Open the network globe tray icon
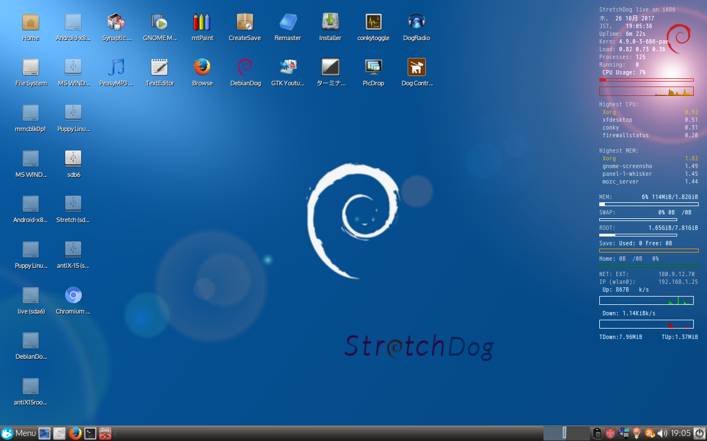Image resolution: width=707 pixels, height=441 pixels. 624,433
